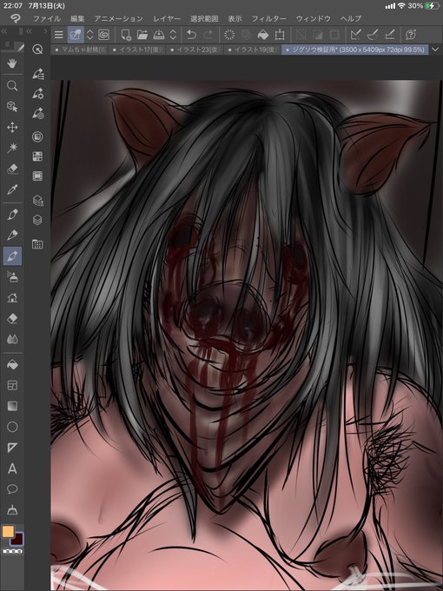
Task: Open the Brush Size palette icon
Action: [x=37, y=114]
